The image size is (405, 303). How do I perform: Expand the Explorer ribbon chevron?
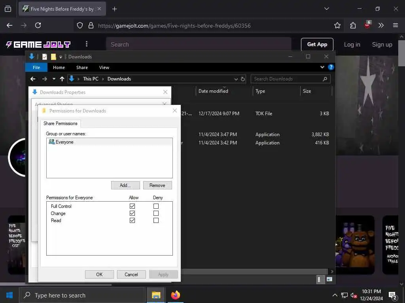(322, 67)
